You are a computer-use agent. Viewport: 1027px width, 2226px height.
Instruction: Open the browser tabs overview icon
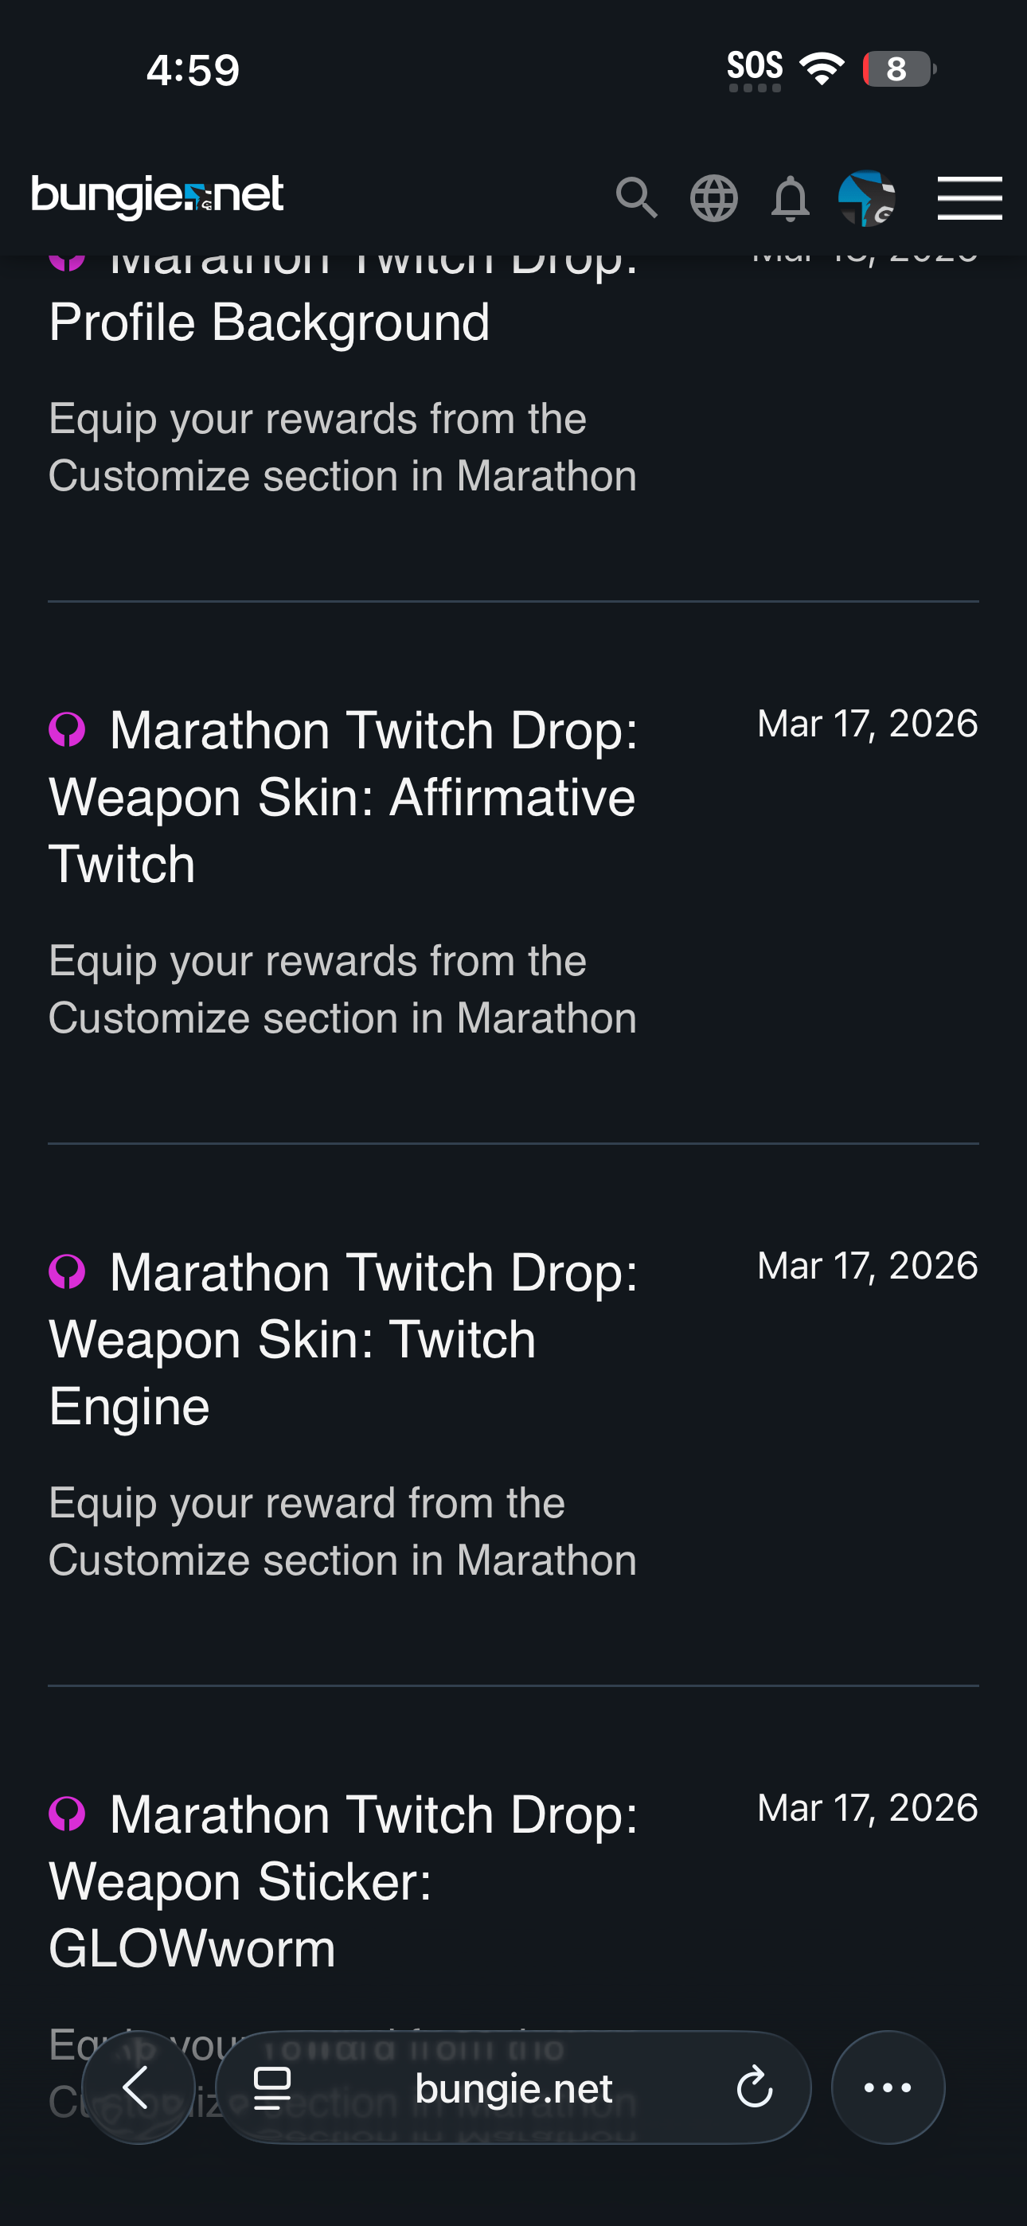click(272, 2087)
